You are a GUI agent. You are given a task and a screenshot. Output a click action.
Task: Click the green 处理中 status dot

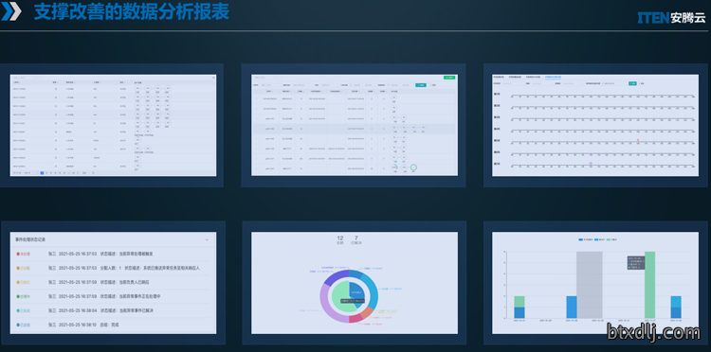(x=18, y=296)
